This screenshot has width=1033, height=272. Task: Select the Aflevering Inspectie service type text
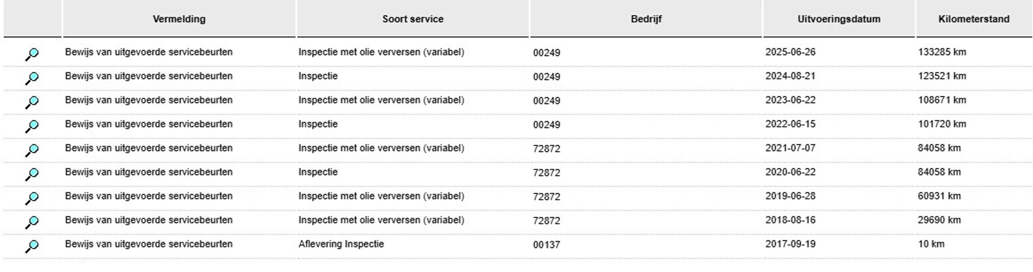click(x=341, y=244)
